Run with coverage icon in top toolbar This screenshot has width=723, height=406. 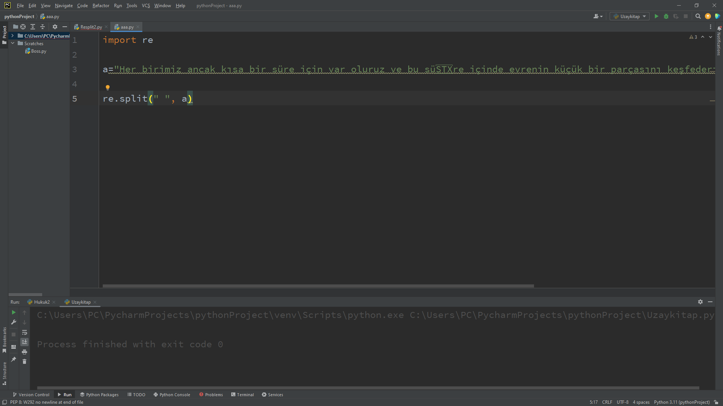(676, 16)
